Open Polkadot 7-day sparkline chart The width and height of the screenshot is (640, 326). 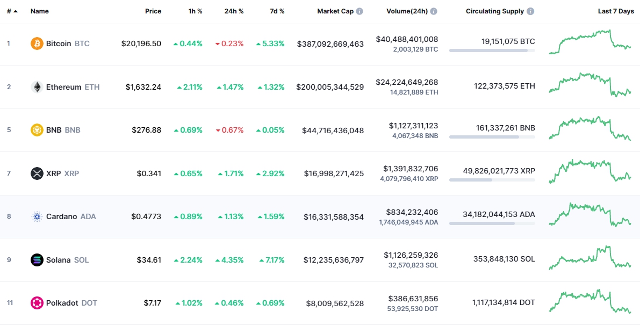pyautogui.click(x=590, y=301)
